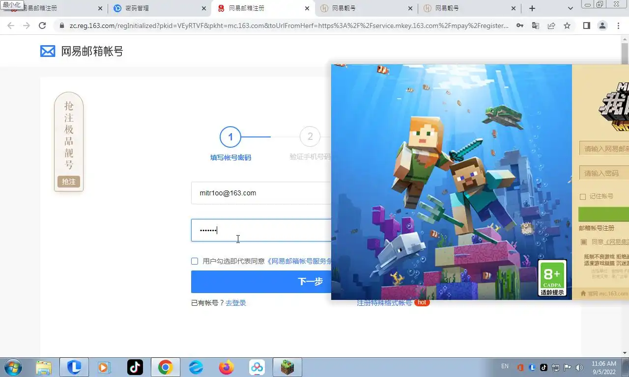Switch to Minecraft launcher taskbar icon

(287, 367)
